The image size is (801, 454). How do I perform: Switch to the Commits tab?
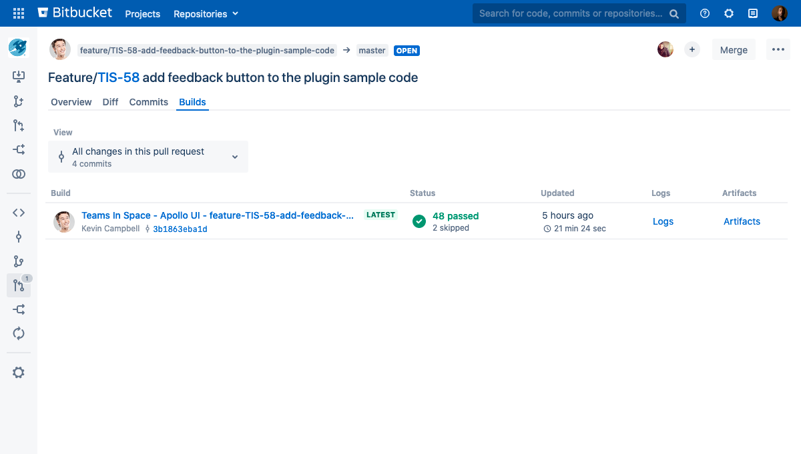[149, 102]
